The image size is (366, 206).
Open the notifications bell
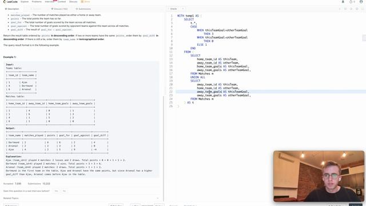point(343,2)
